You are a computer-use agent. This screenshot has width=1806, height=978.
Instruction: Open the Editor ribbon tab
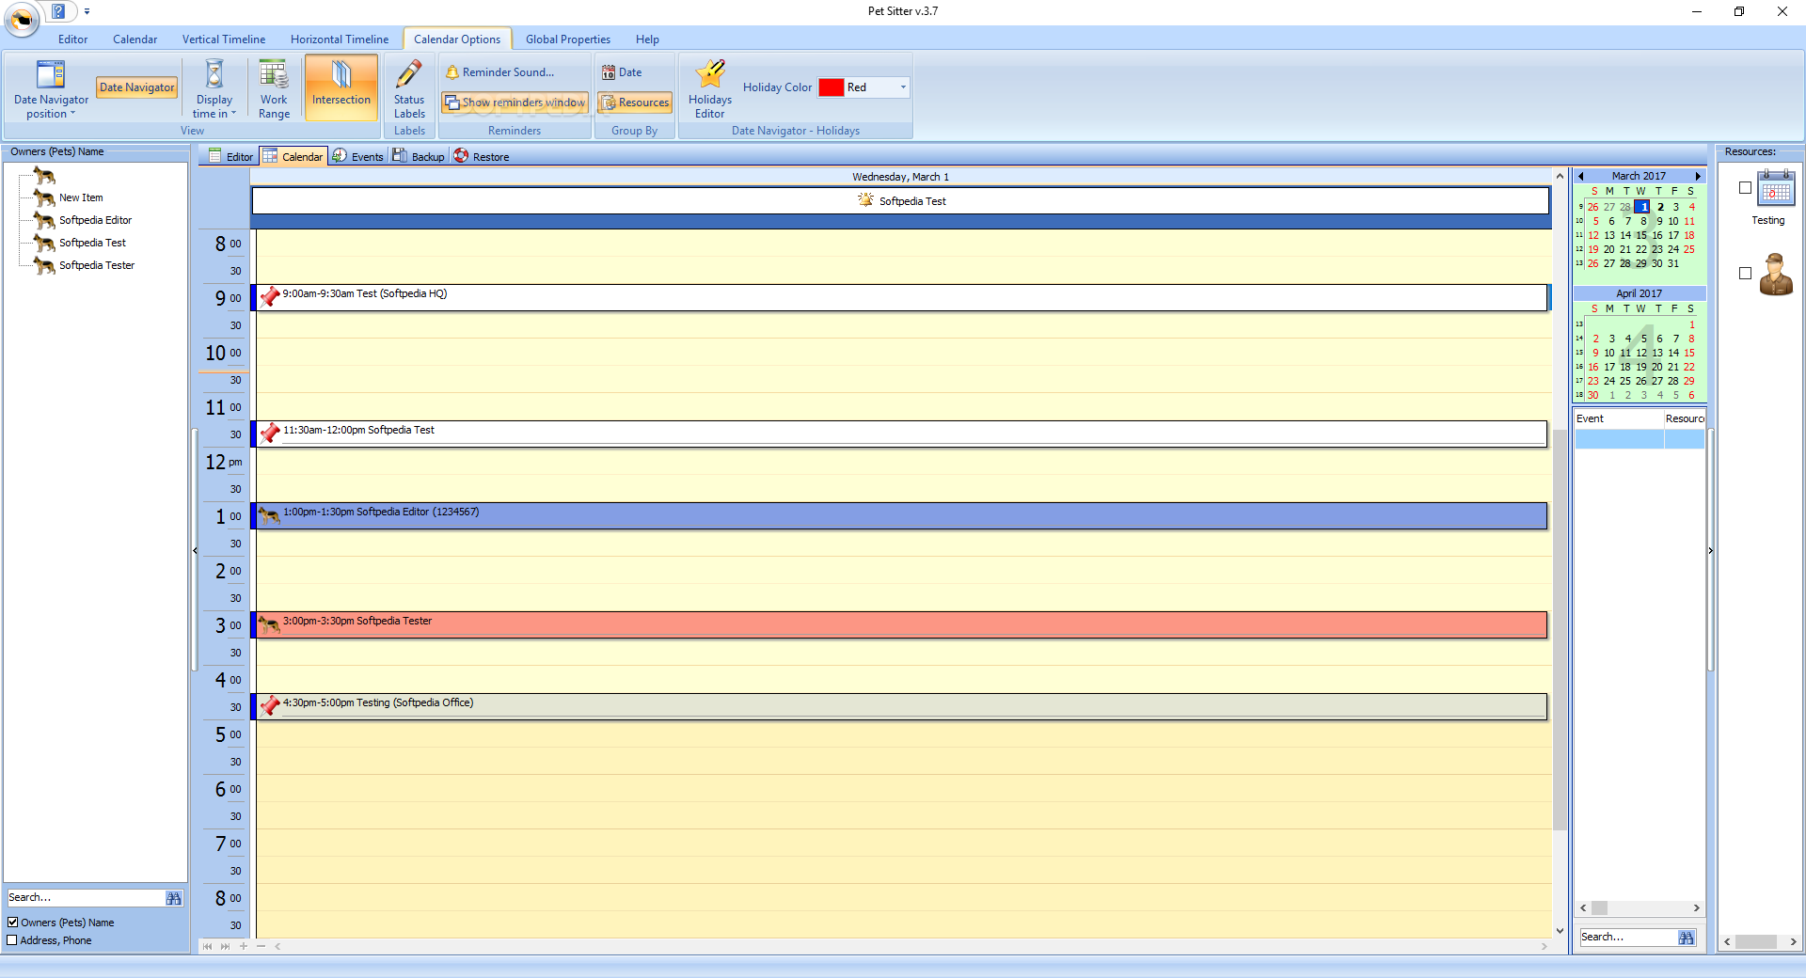72,39
